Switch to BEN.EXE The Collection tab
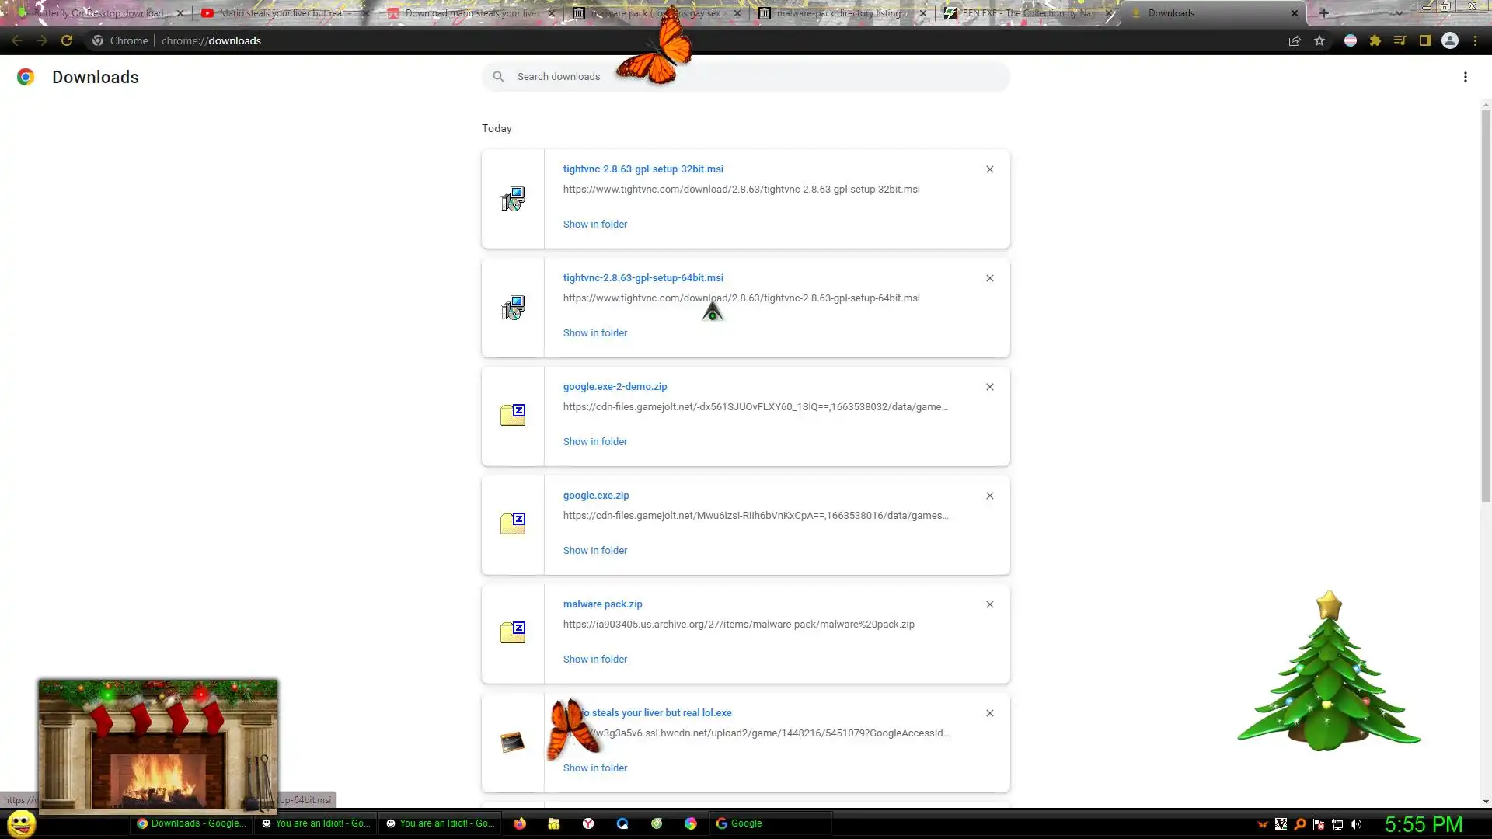Viewport: 1492px width, 839px height. pos(1026,13)
